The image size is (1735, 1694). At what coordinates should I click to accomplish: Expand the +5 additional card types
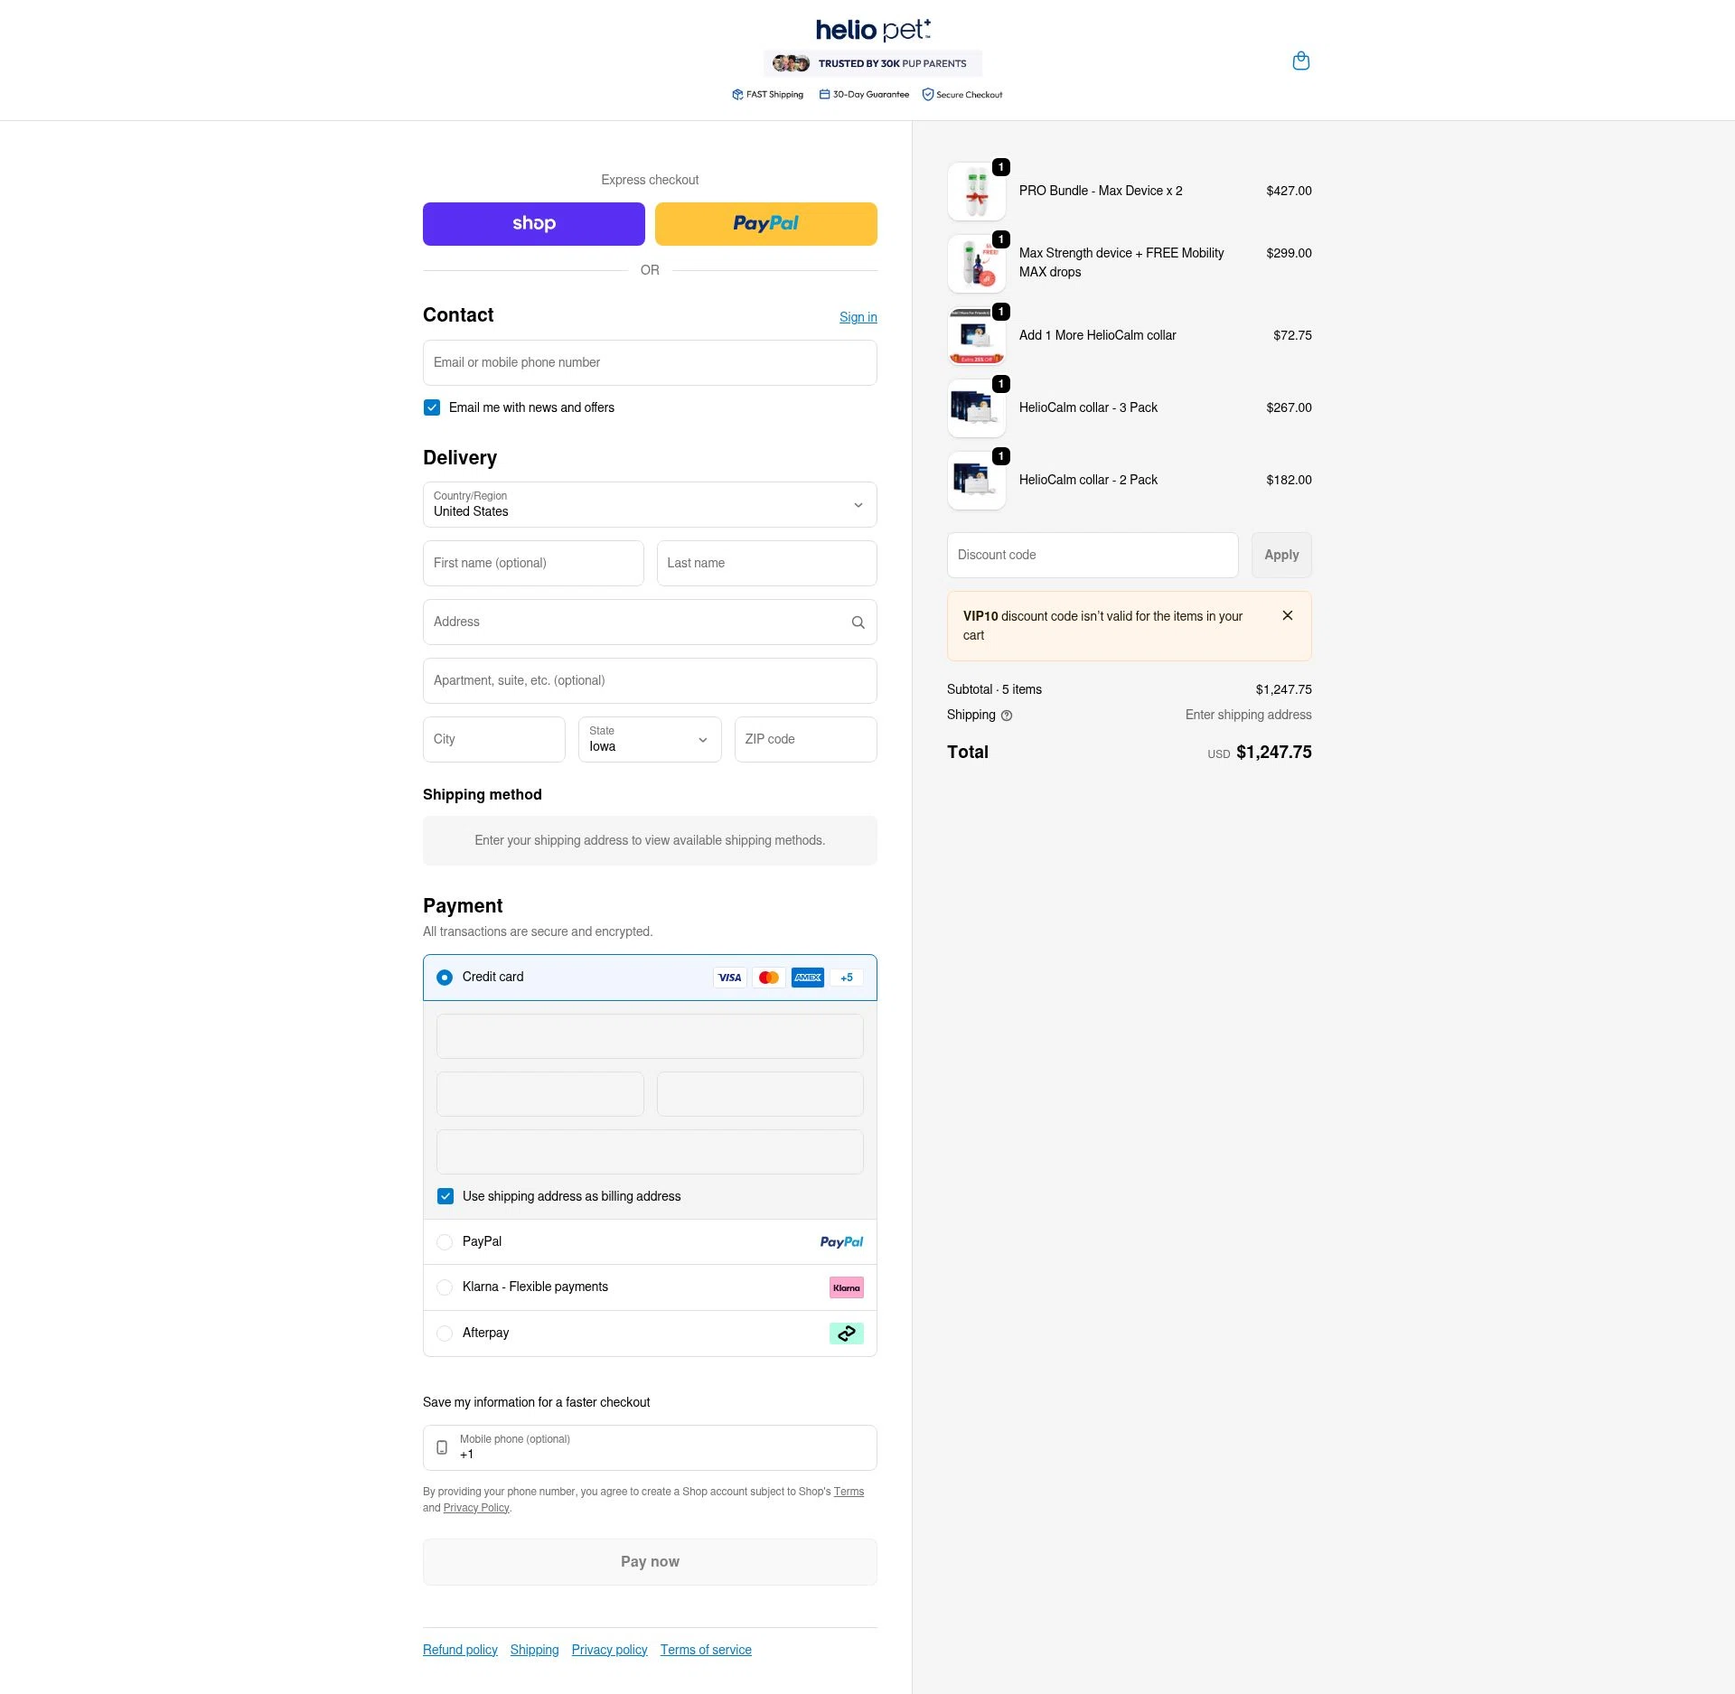coord(846,977)
